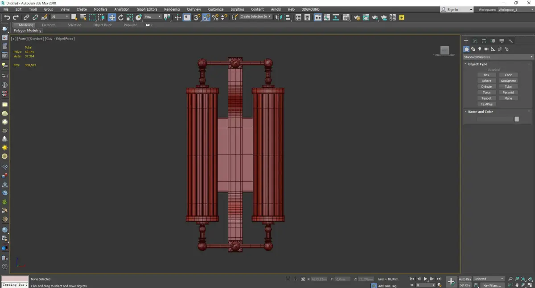Toggle Percent Snap in the toolbar
Screen dimensions: 535x288
coord(215,17)
